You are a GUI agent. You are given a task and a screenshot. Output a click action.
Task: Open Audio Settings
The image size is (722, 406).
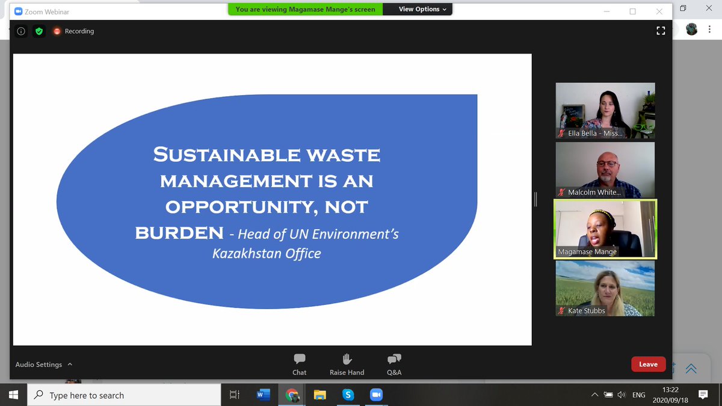(x=39, y=364)
